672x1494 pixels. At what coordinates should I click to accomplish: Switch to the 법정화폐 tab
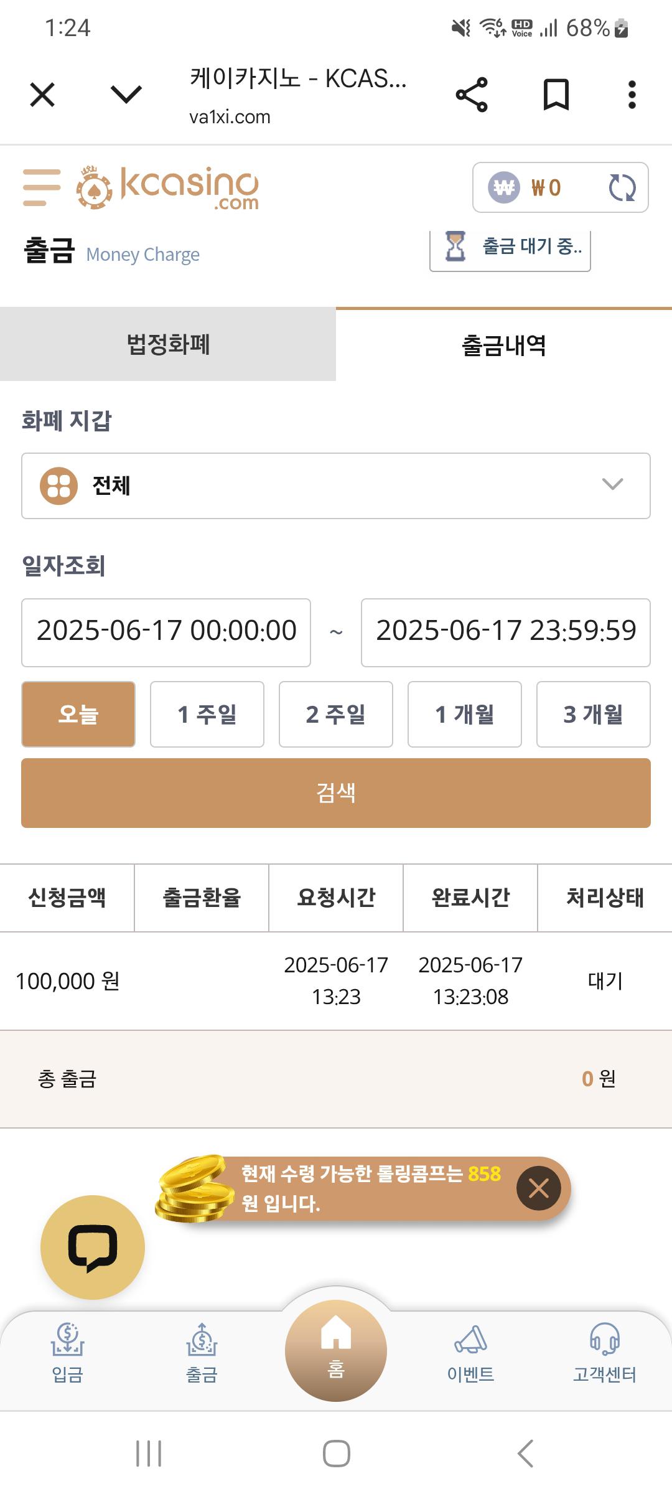[168, 344]
